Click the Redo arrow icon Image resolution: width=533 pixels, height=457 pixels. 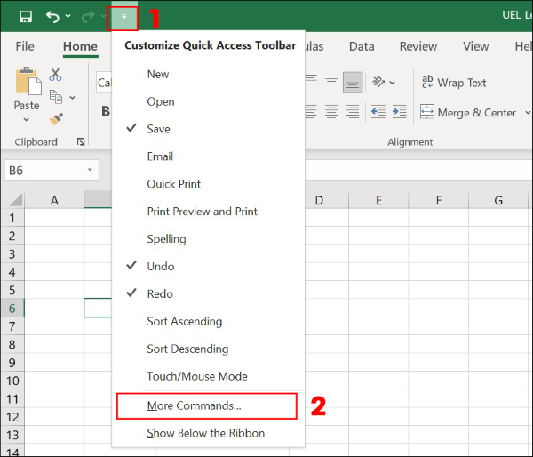88,16
